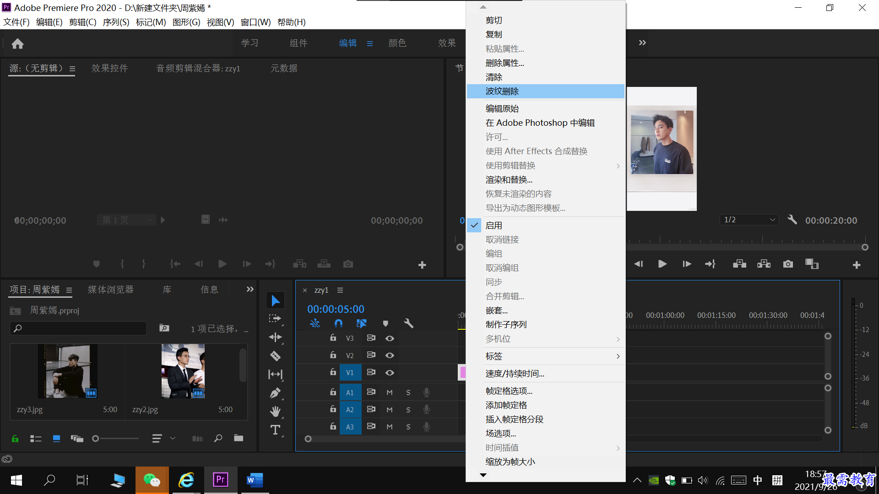Toggle timeline snapping magnet

(x=338, y=323)
